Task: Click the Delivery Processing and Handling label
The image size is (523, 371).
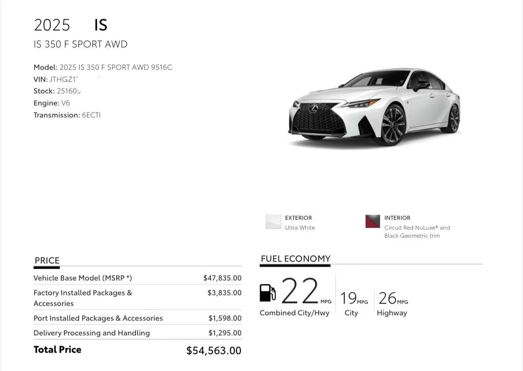Action: (x=92, y=333)
